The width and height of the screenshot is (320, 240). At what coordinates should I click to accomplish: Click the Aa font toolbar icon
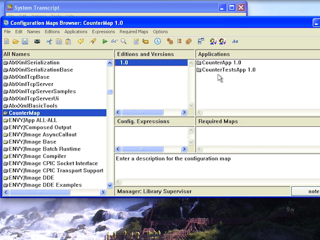pos(235,41)
